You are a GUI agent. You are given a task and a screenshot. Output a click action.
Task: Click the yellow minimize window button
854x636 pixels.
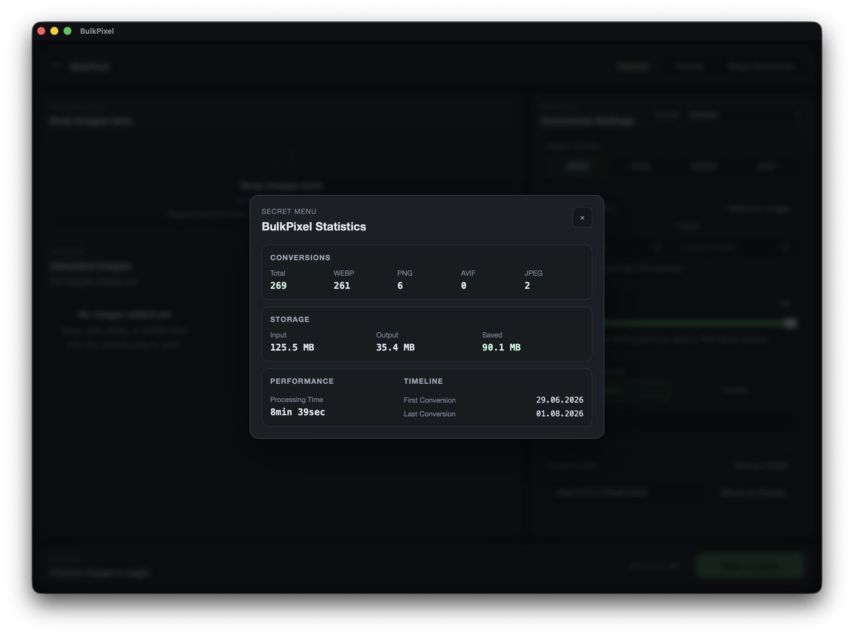[54, 31]
